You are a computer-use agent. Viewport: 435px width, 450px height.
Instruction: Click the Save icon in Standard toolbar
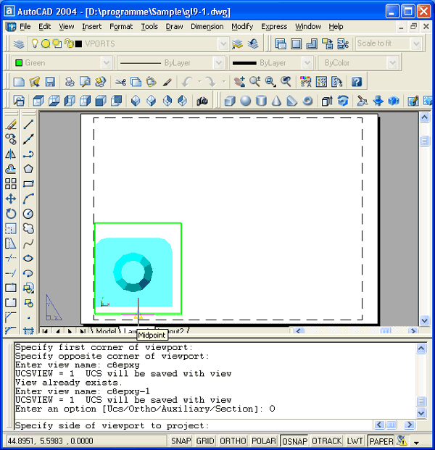coord(50,82)
